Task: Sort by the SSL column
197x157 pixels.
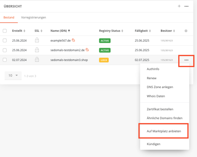Action: click(38, 31)
